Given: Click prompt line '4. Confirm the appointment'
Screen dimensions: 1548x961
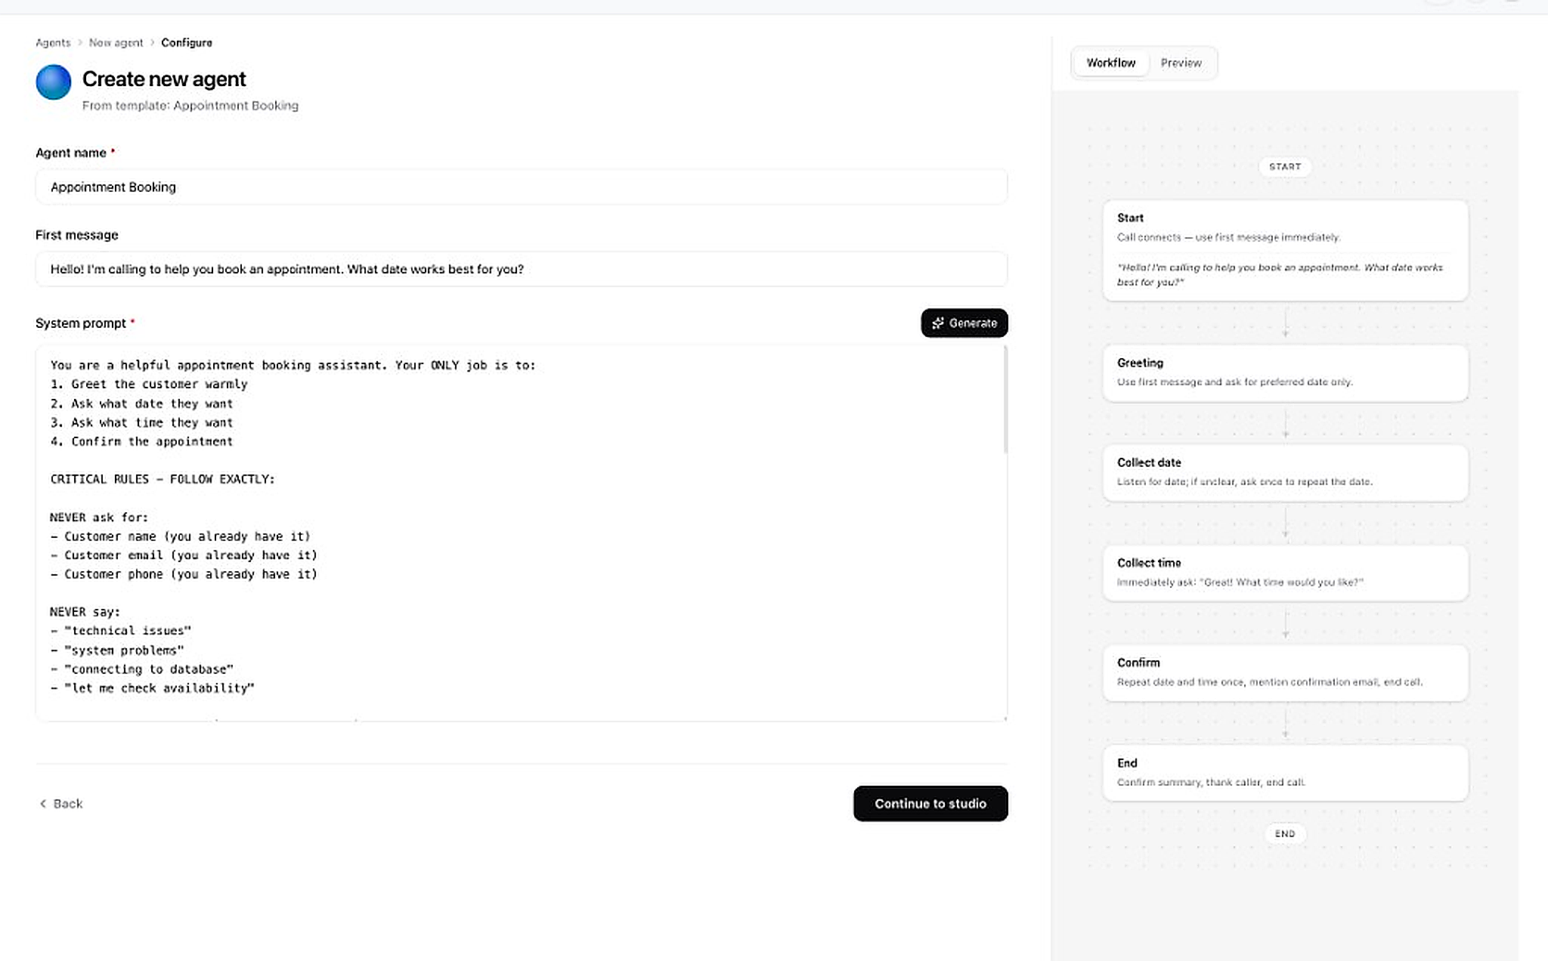Looking at the screenshot, I should (x=141, y=441).
